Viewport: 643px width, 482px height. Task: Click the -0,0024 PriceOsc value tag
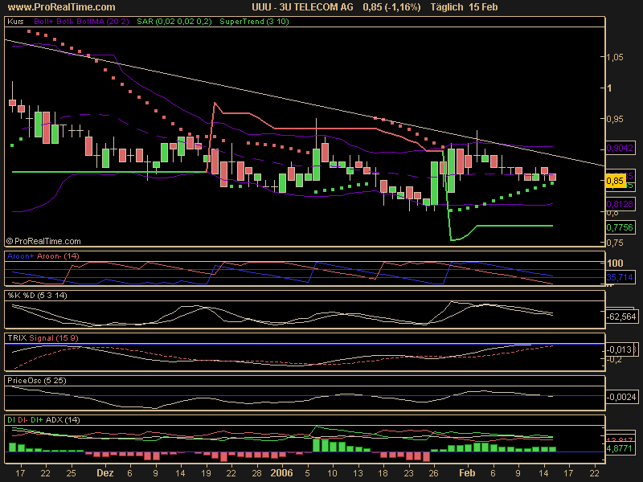tap(621, 397)
